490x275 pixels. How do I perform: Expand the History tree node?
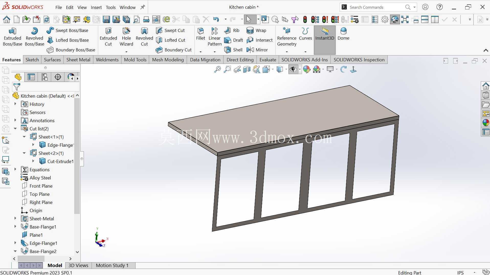tap(15, 104)
